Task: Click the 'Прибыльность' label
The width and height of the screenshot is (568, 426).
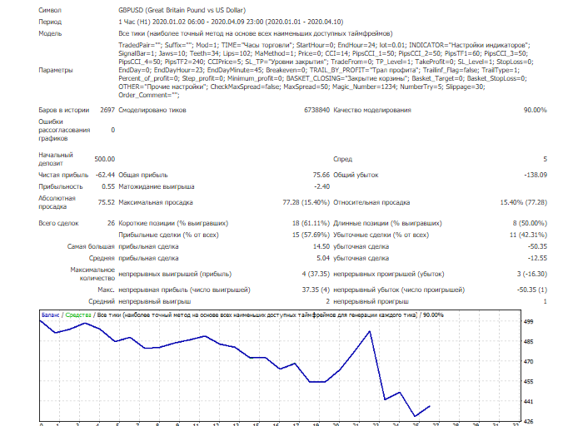Action: pos(61,186)
